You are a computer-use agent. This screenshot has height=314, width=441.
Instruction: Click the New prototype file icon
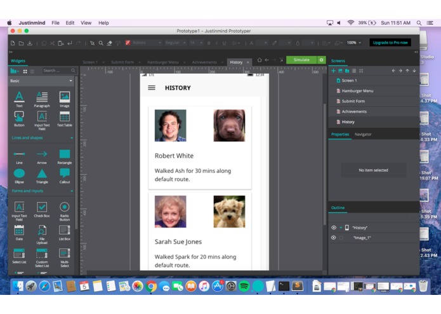(13, 43)
